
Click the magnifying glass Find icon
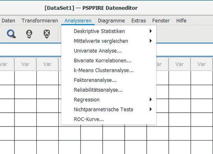coord(11,34)
